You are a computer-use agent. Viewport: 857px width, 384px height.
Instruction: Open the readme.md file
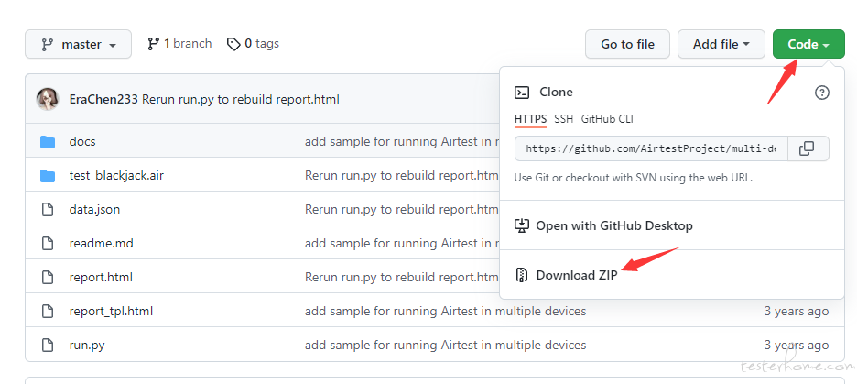tap(101, 244)
